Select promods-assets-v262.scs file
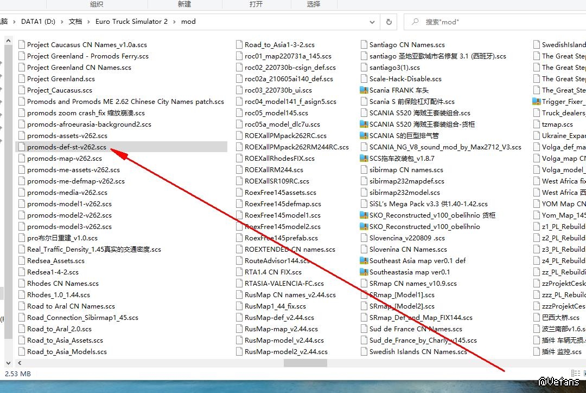 [67, 136]
